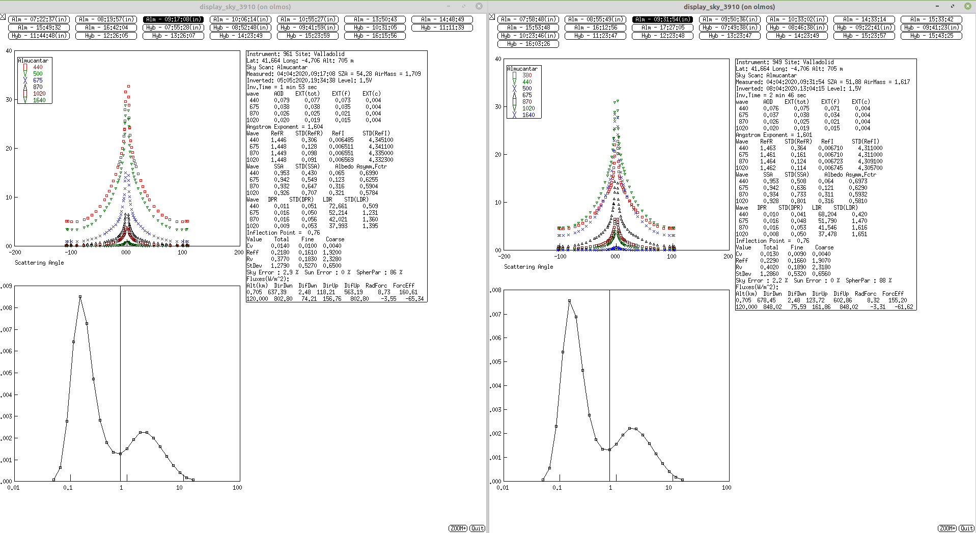976x533 pixels.
Task: Open Alm - 16:12:56 scan
Action: 596,27
